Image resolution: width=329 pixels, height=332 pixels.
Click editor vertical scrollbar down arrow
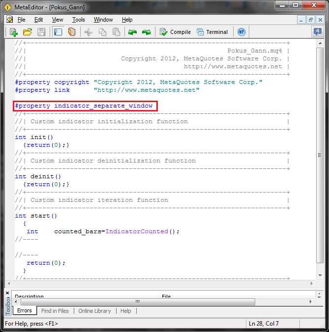point(320,275)
